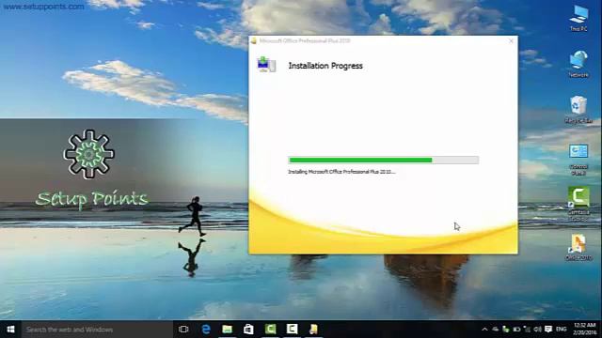The image size is (602, 338).
Task: Open the Camtasia Studio desktop shortcut
Action: (x=578, y=204)
